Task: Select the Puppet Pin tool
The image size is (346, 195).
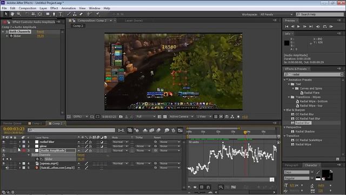Action: click(97, 14)
